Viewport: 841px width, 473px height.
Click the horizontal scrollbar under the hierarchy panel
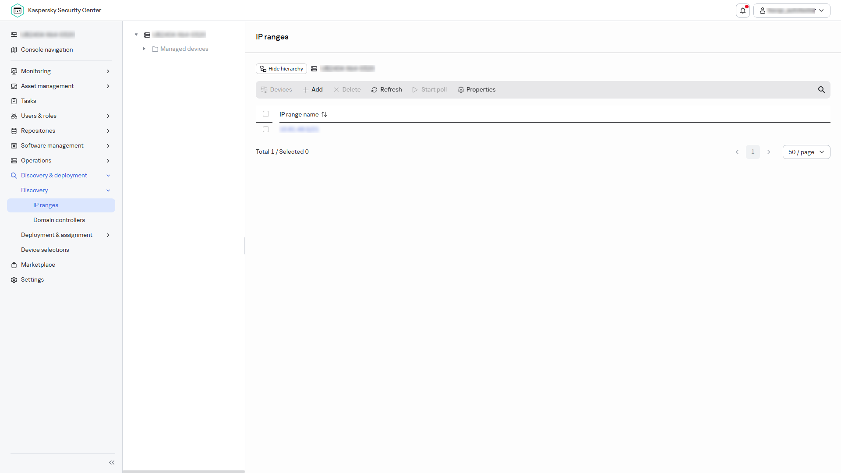[x=184, y=472]
